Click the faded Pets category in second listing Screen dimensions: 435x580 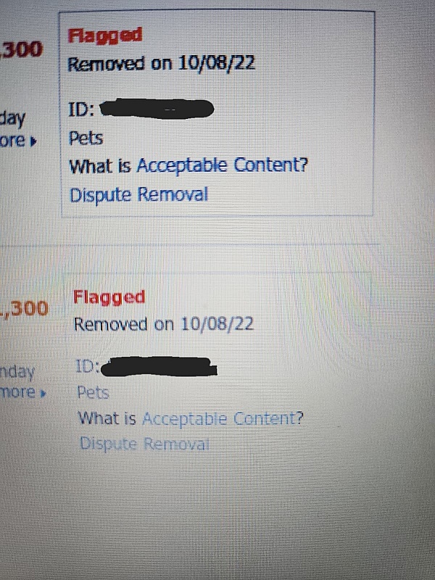pos(93,392)
